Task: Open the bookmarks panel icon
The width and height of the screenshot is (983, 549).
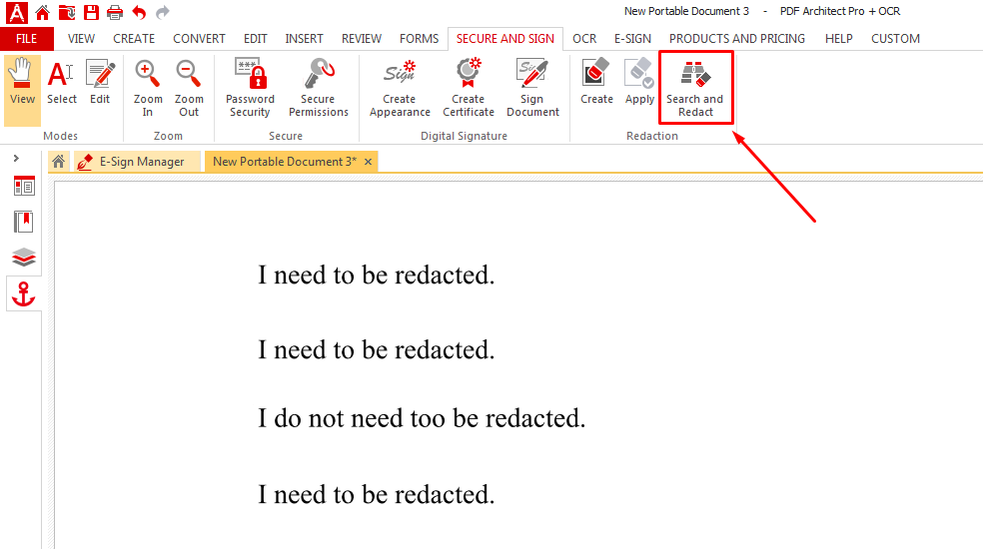Action: tap(24, 222)
